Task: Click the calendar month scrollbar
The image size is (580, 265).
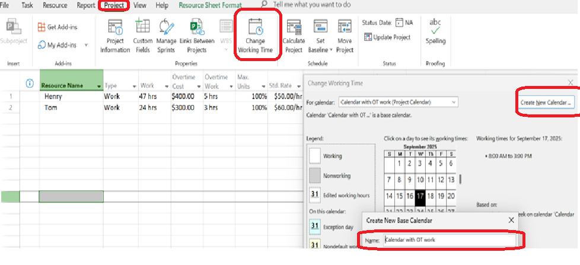Action: click(x=460, y=179)
